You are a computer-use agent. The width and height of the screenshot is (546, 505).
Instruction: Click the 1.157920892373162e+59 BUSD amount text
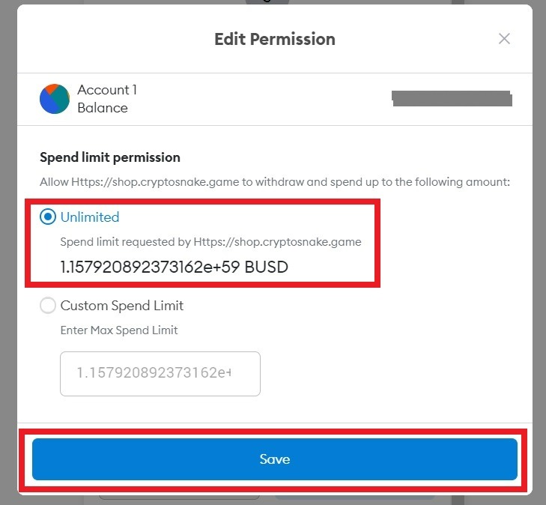(x=174, y=267)
